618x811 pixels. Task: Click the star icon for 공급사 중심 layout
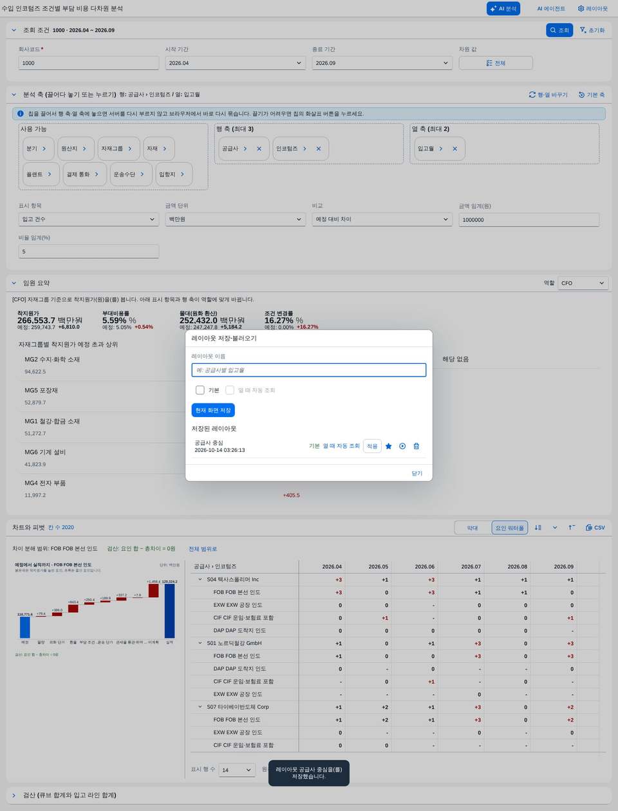pos(389,446)
